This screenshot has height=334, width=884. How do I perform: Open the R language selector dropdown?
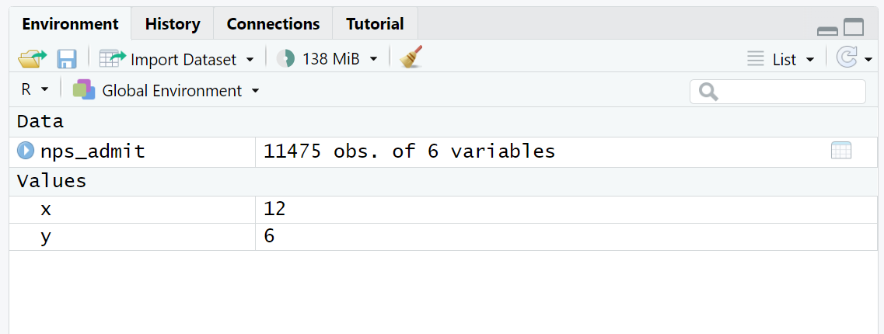pos(44,90)
